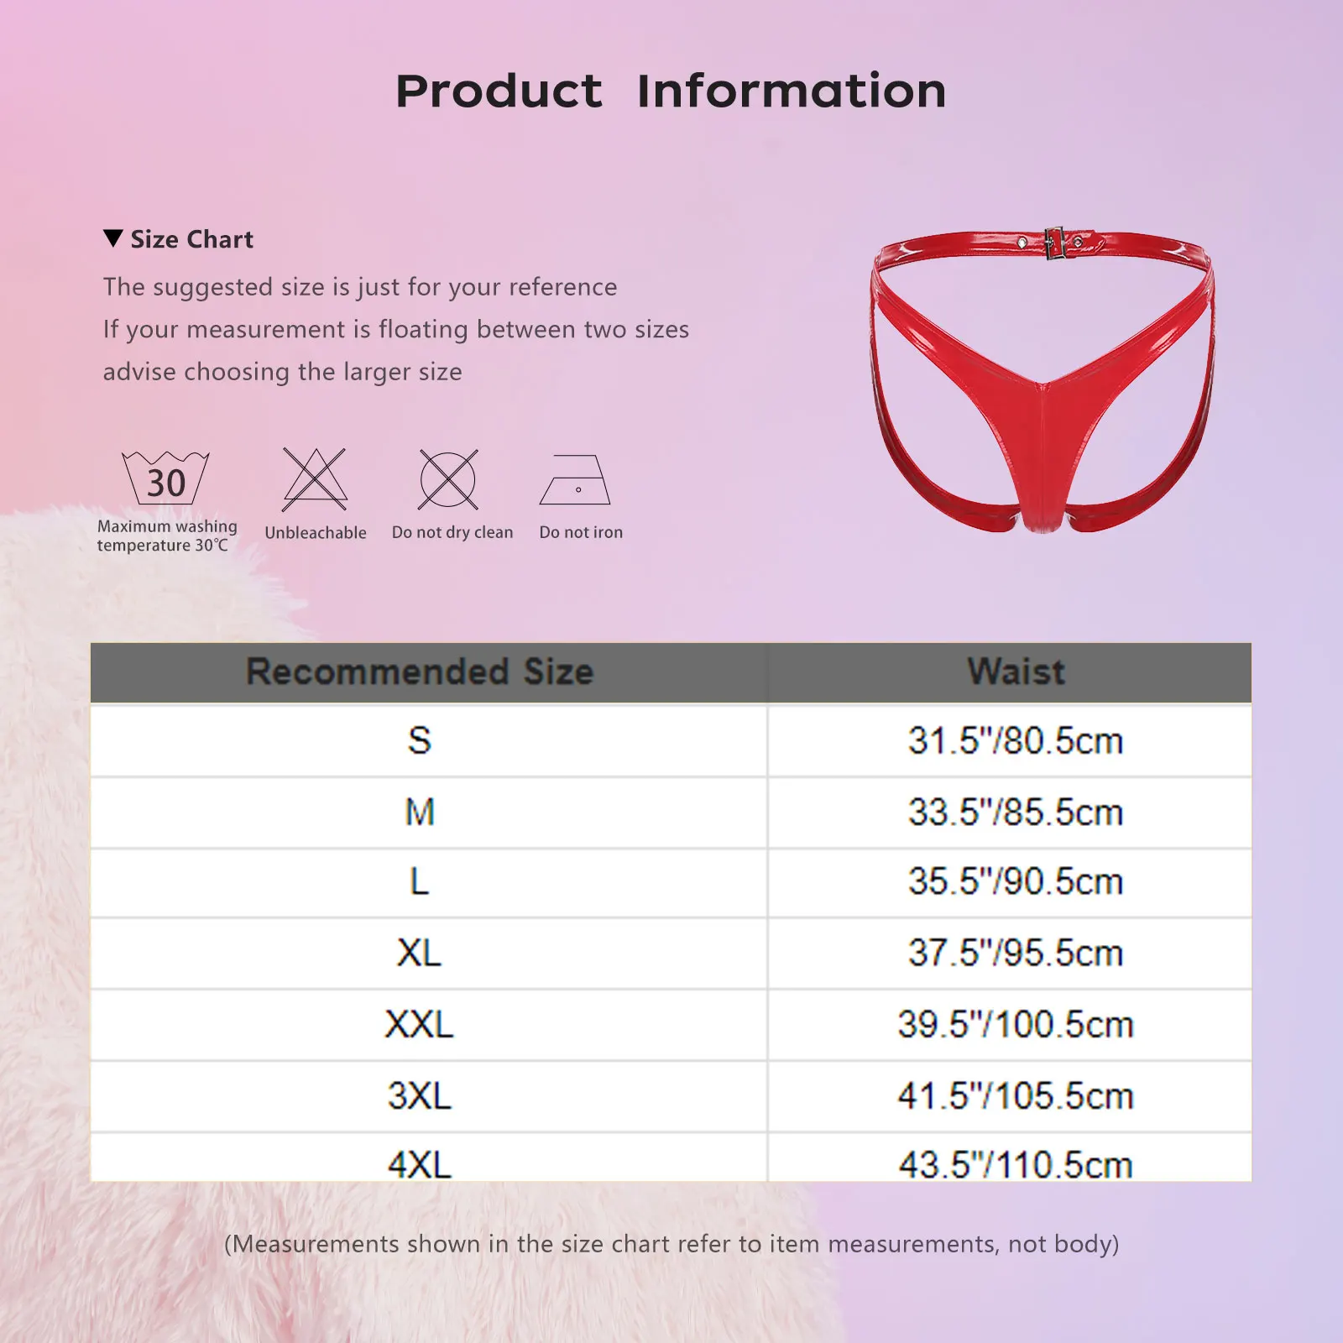
Task: Select the 'S' size cell
Action: tap(429, 740)
